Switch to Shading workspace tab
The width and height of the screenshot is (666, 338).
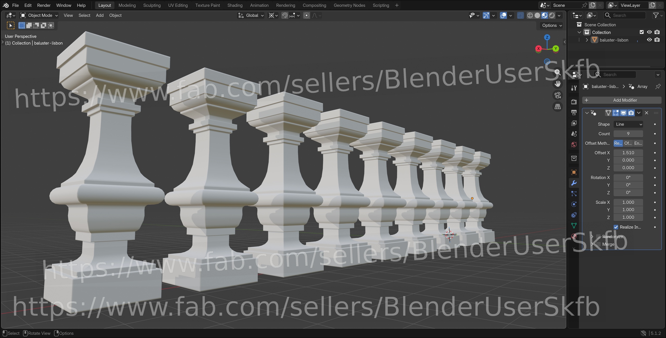point(235,5)
